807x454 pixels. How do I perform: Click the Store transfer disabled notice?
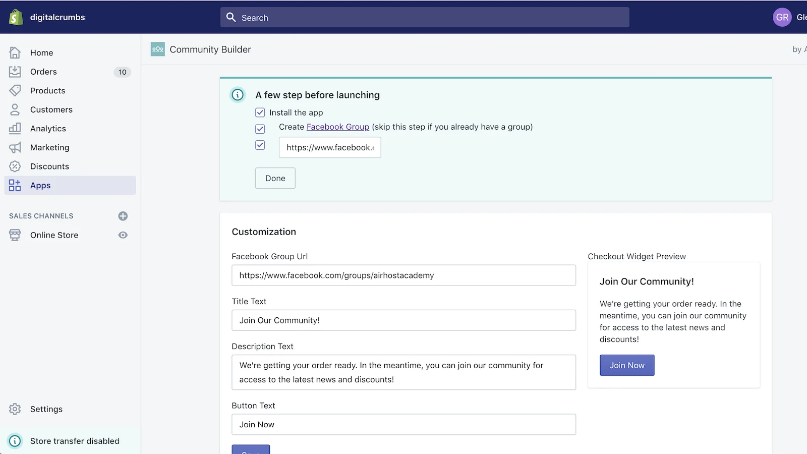point(71,441)
